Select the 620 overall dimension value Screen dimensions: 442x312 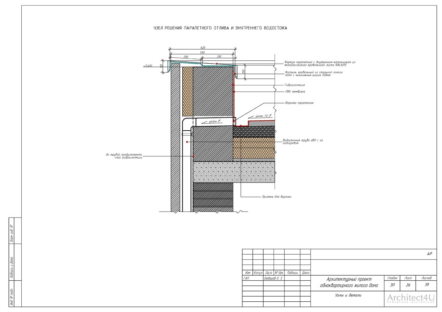[203, 48]
